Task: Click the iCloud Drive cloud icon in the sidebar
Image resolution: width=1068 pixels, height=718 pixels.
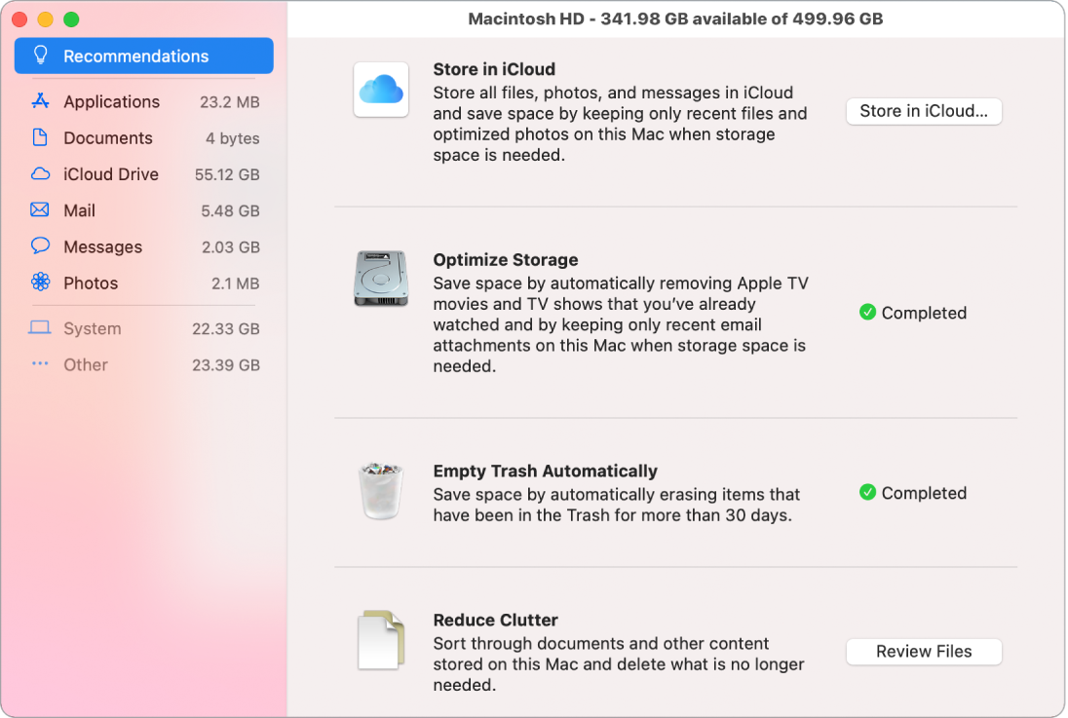Action: (40, 173)
